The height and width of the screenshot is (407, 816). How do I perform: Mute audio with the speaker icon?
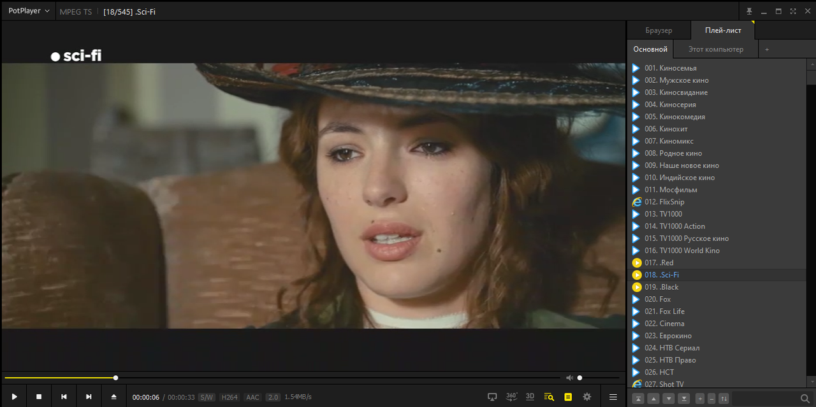(569, 378)
